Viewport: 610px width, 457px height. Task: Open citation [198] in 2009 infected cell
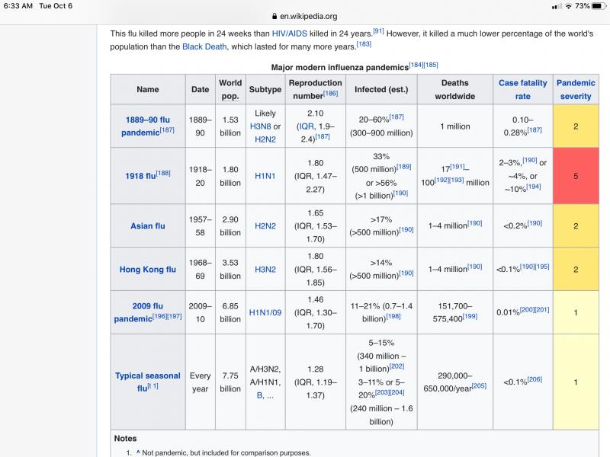tap(393, 316)
